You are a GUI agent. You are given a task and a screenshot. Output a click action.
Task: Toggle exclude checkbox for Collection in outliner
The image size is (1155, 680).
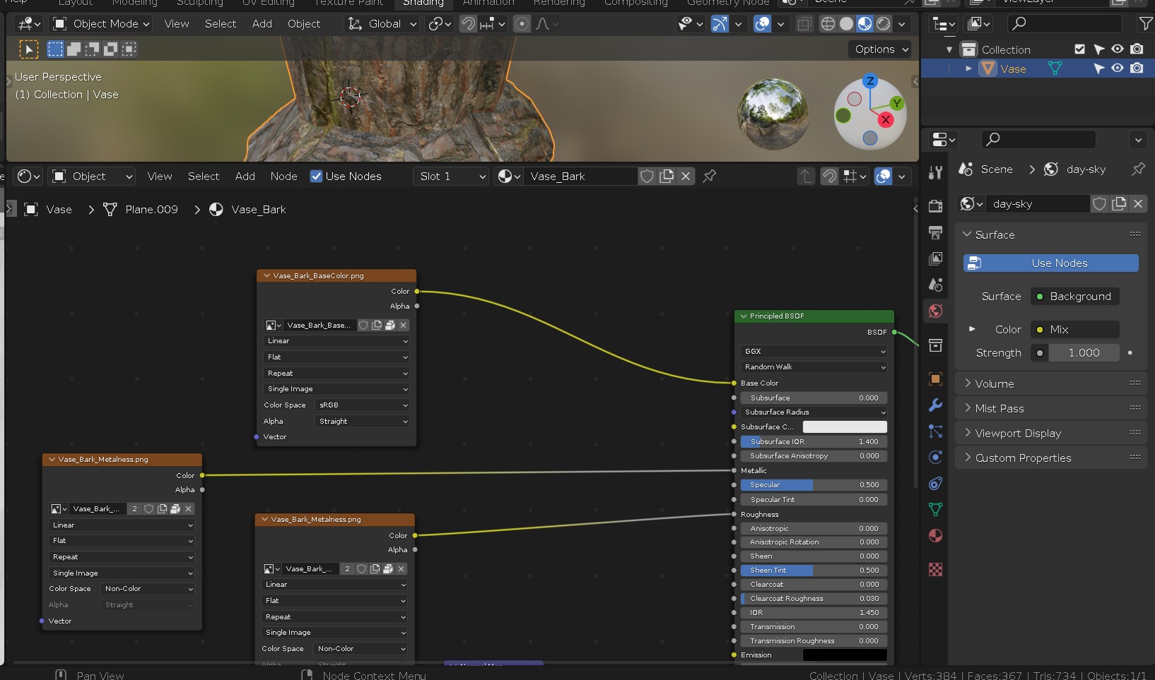[x=1079, y=49]
